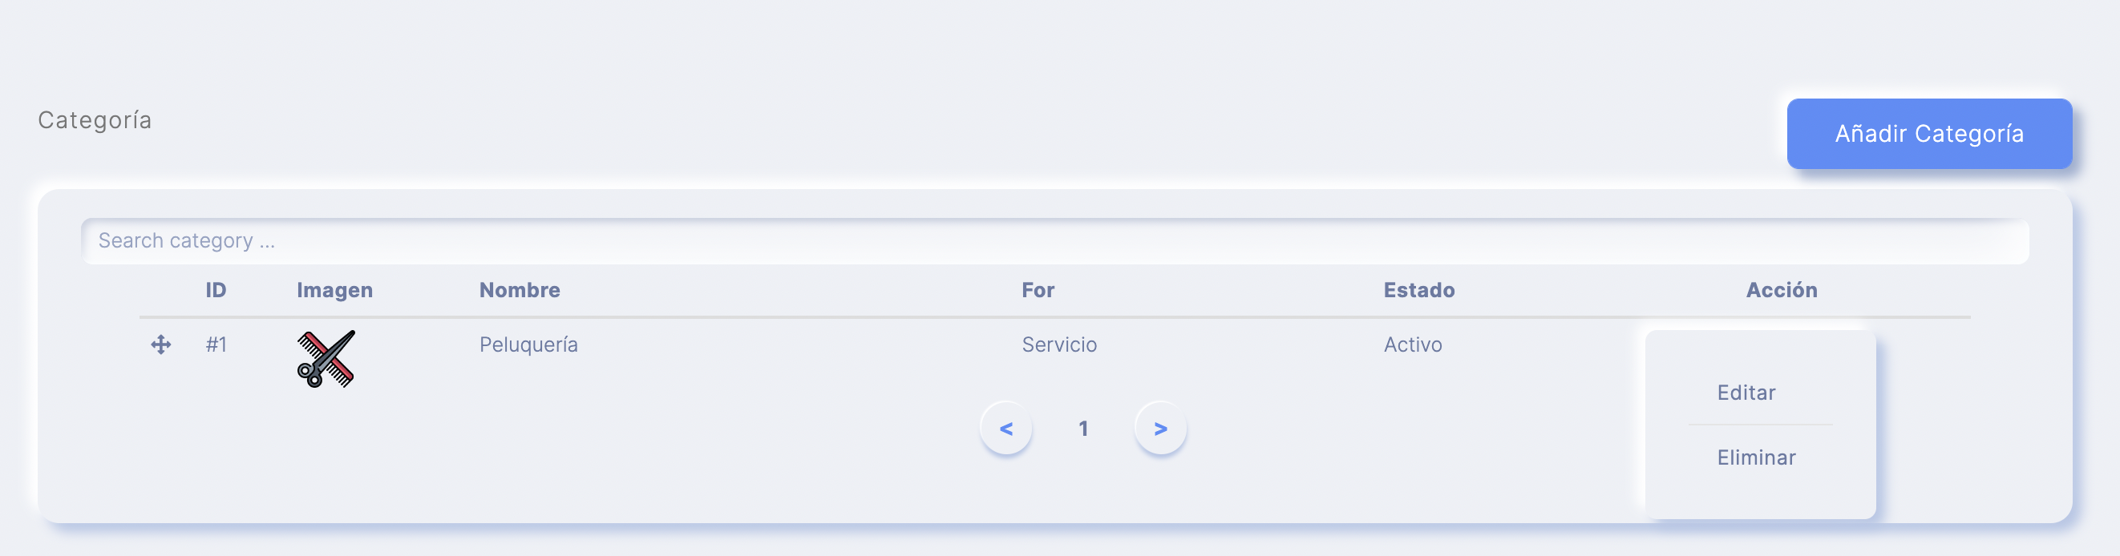Click the Servicio value in the For column
The height and width of the screenshot is (556, 2120).
coord(1059,344)
